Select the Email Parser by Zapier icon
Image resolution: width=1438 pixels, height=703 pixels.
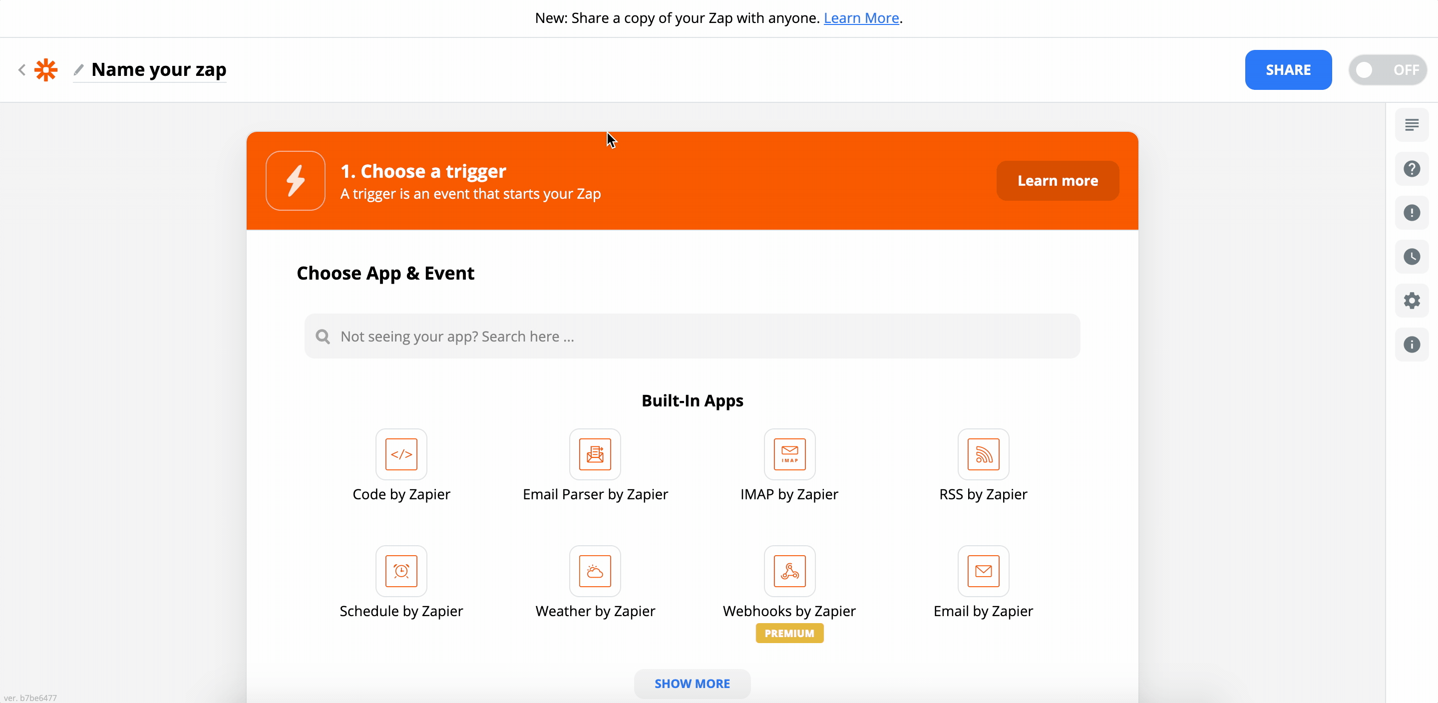point(595,454)
